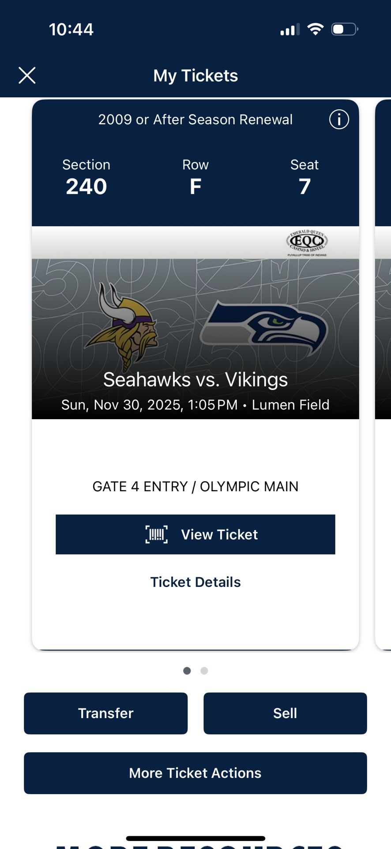Sell this Seahawks vs. Vikings ticket
391x849 pixels.
[x=285, y=713]
